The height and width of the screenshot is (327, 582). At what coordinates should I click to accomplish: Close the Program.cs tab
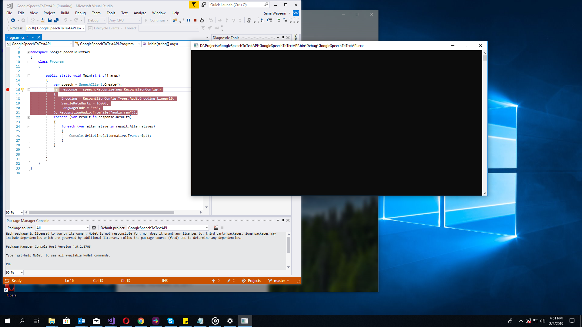(x=39, y=37)
